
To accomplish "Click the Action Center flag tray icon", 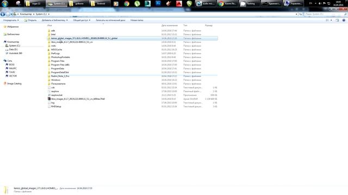I will click(324, 4).
